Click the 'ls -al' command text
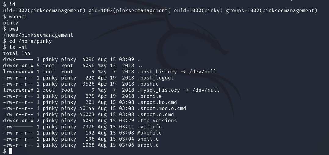 click(x=18, y=47)
